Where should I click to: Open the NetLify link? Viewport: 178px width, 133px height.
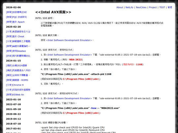point(129,7)
